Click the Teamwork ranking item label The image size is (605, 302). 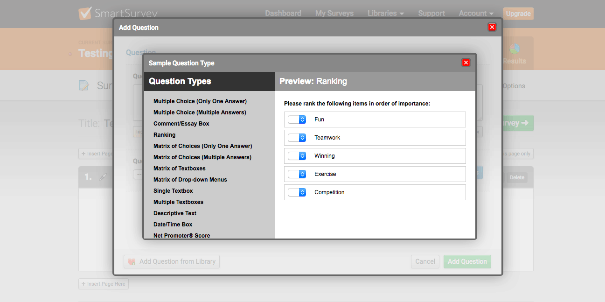[327, 138]
